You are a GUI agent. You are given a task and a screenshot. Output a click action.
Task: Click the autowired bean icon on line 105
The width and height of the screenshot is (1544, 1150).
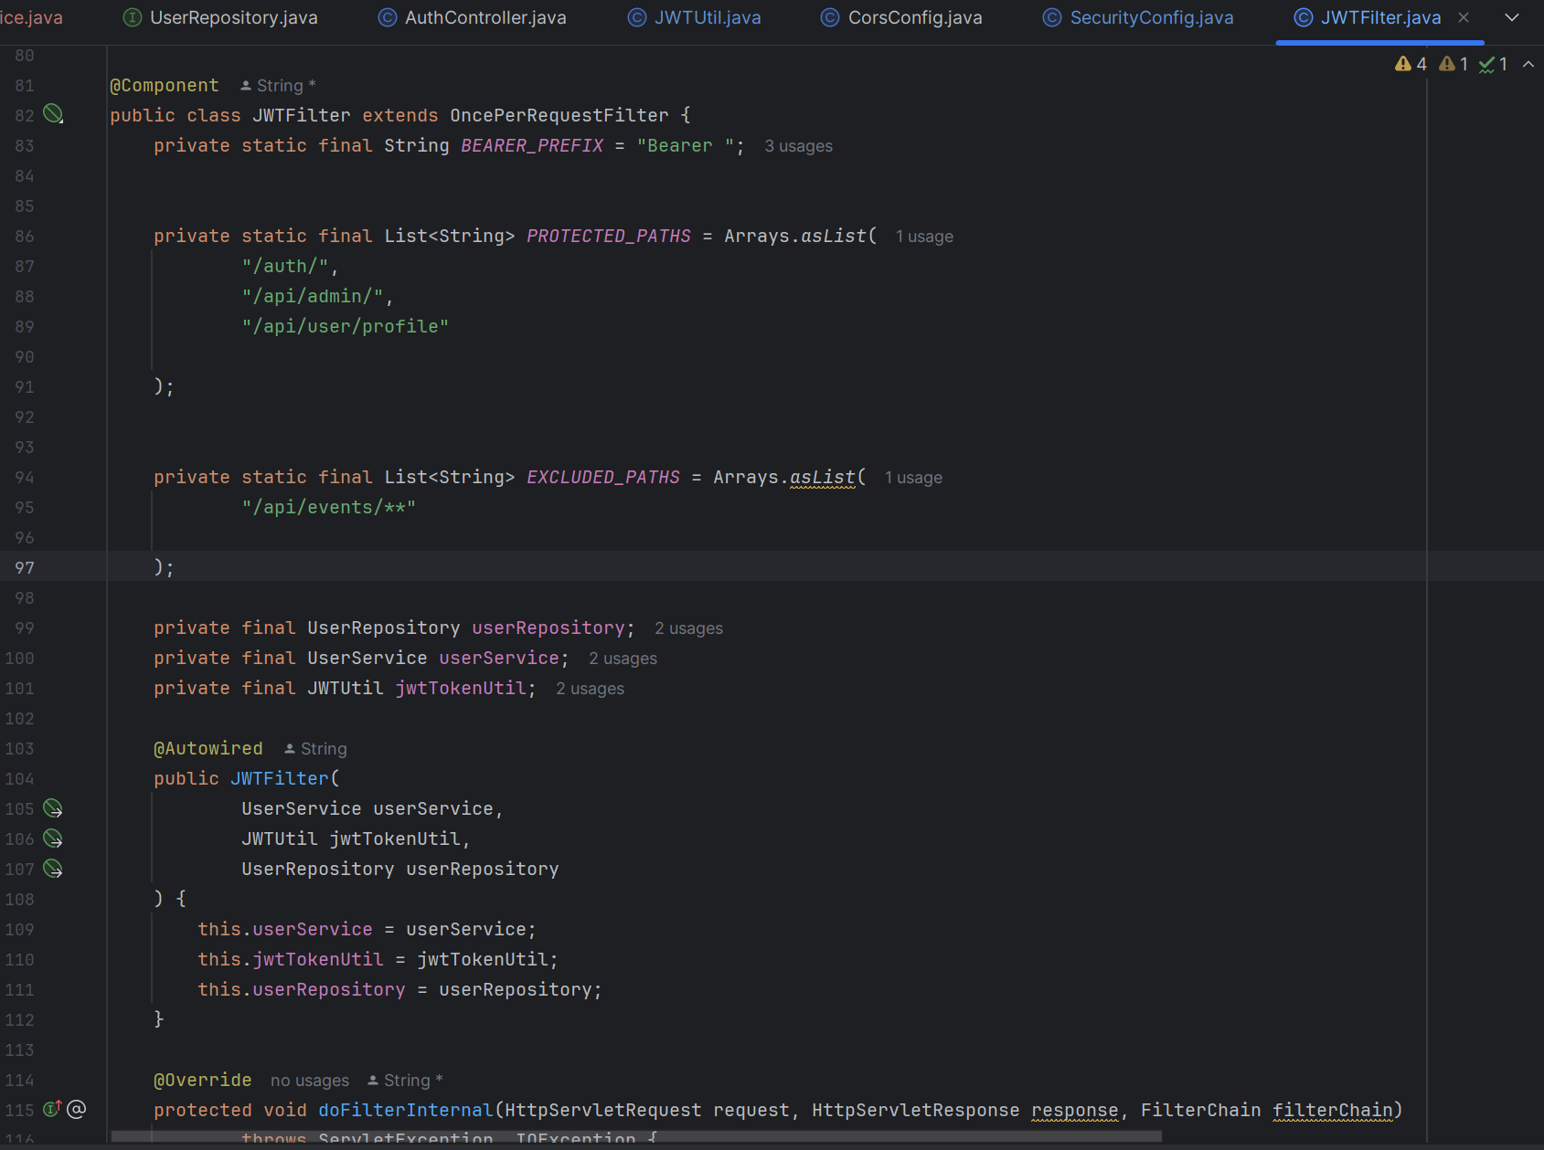(x=54, y=808)
